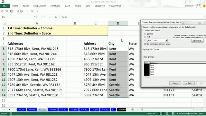This screenshot has width=206, height=116.
Task: Select column D header
Action: pos(118,23)
